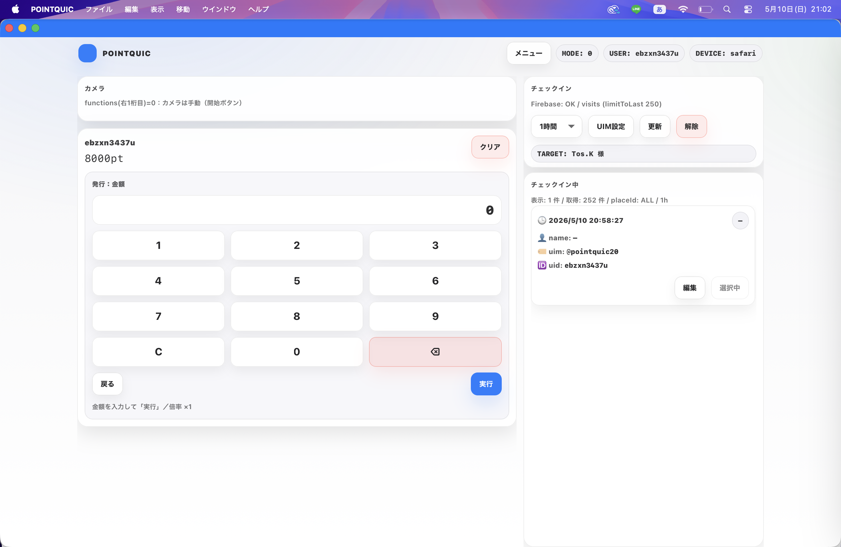Open the ウインドウ menu
The width and height of the screenshot is (841, 547).
pyautogui.click(x=219, y=9)
